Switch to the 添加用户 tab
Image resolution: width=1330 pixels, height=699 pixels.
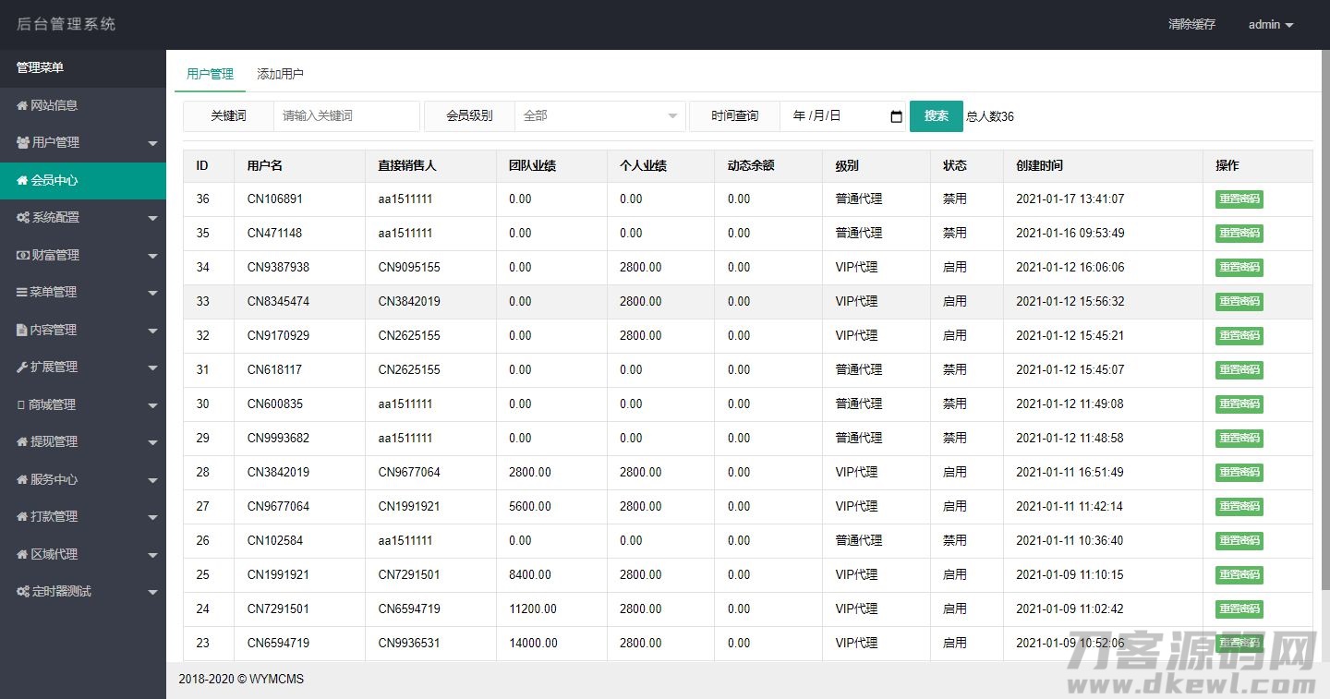coord(280,73)
